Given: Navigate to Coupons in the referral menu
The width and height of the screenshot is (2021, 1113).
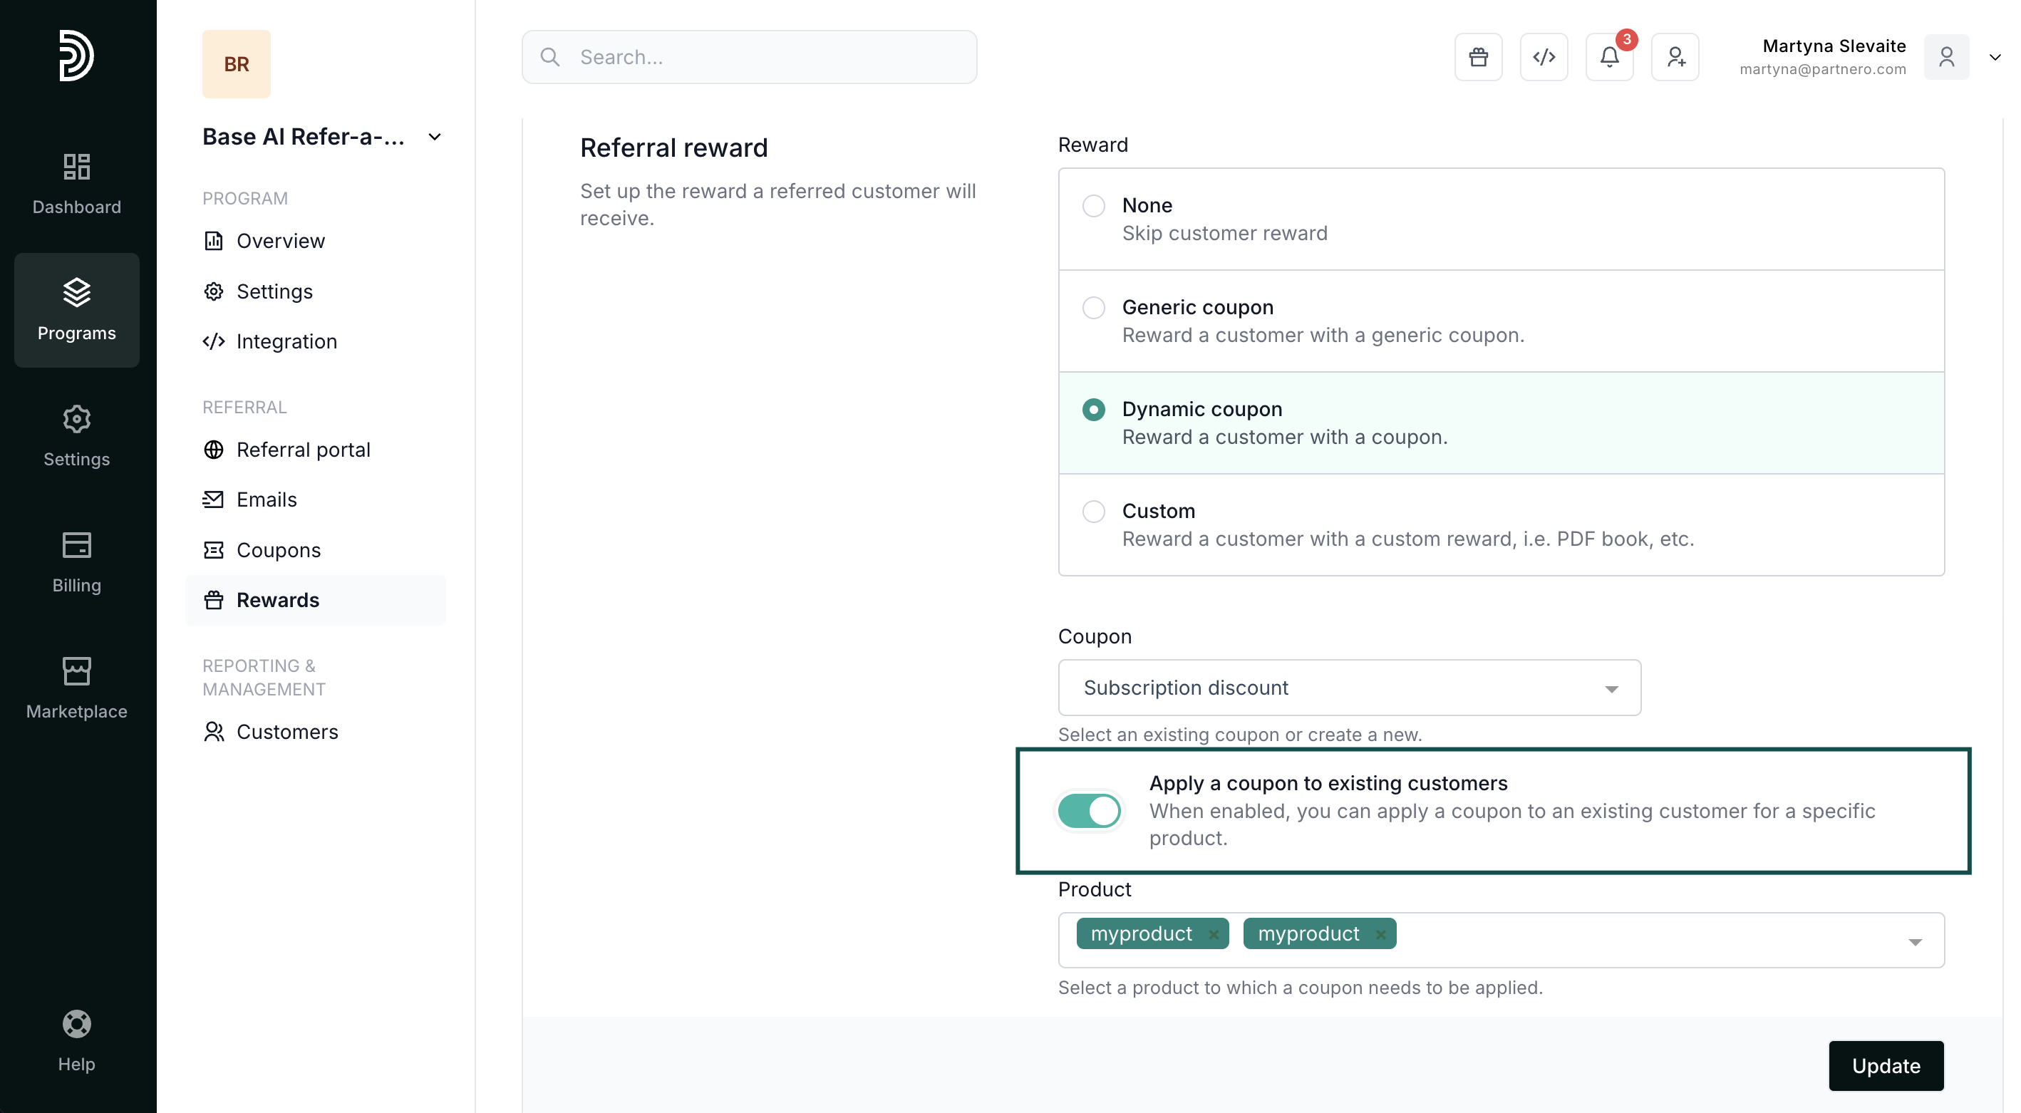Looking at the screenshot, I should [279, 550].
